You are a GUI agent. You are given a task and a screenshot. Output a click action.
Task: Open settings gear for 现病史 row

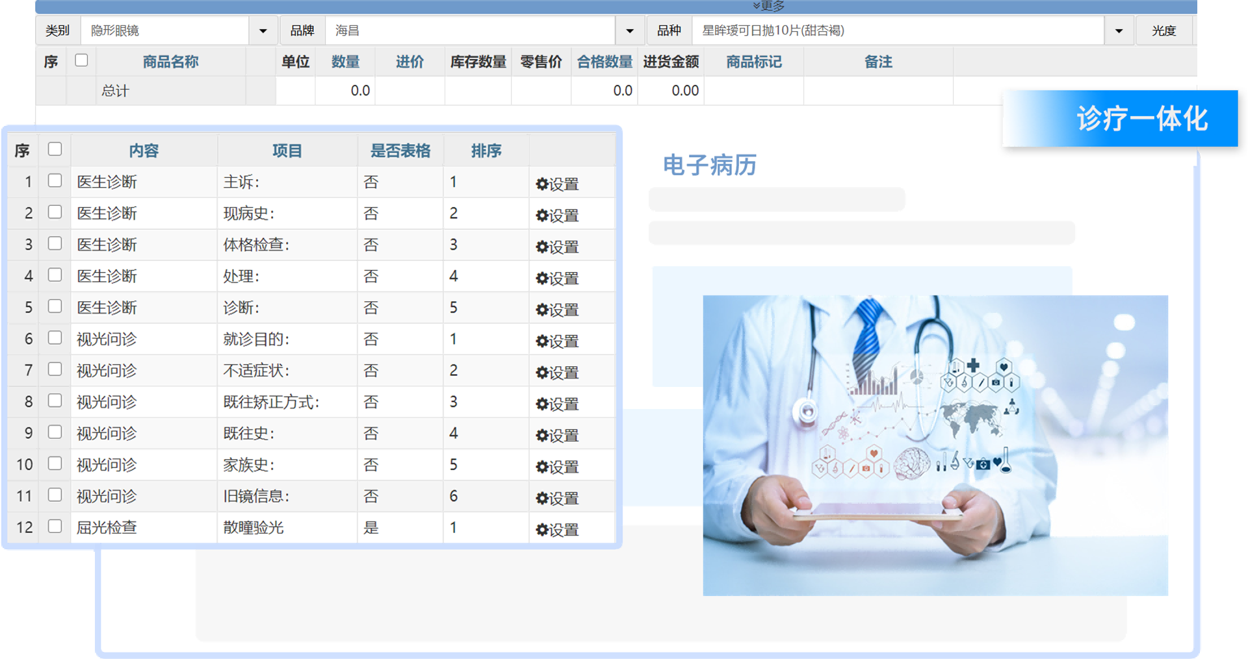(x=557, y=215)
